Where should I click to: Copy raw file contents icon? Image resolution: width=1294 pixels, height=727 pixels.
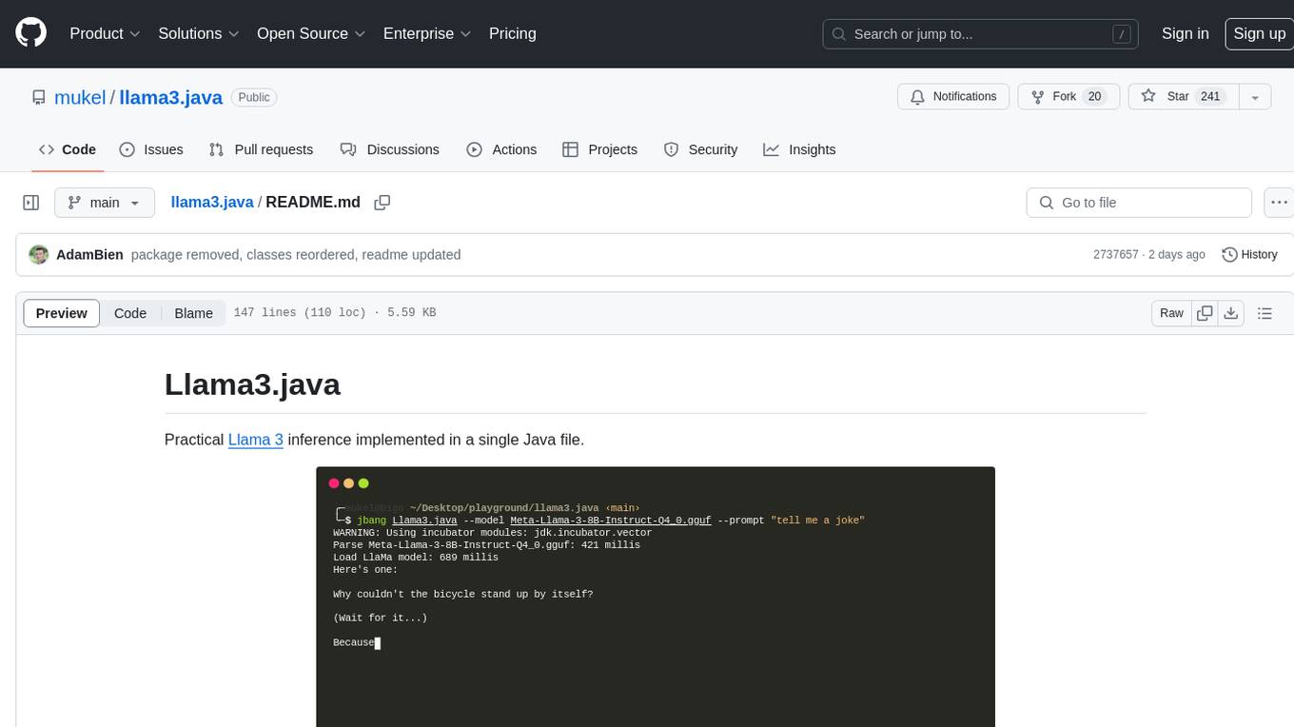tap(1205, 313)
